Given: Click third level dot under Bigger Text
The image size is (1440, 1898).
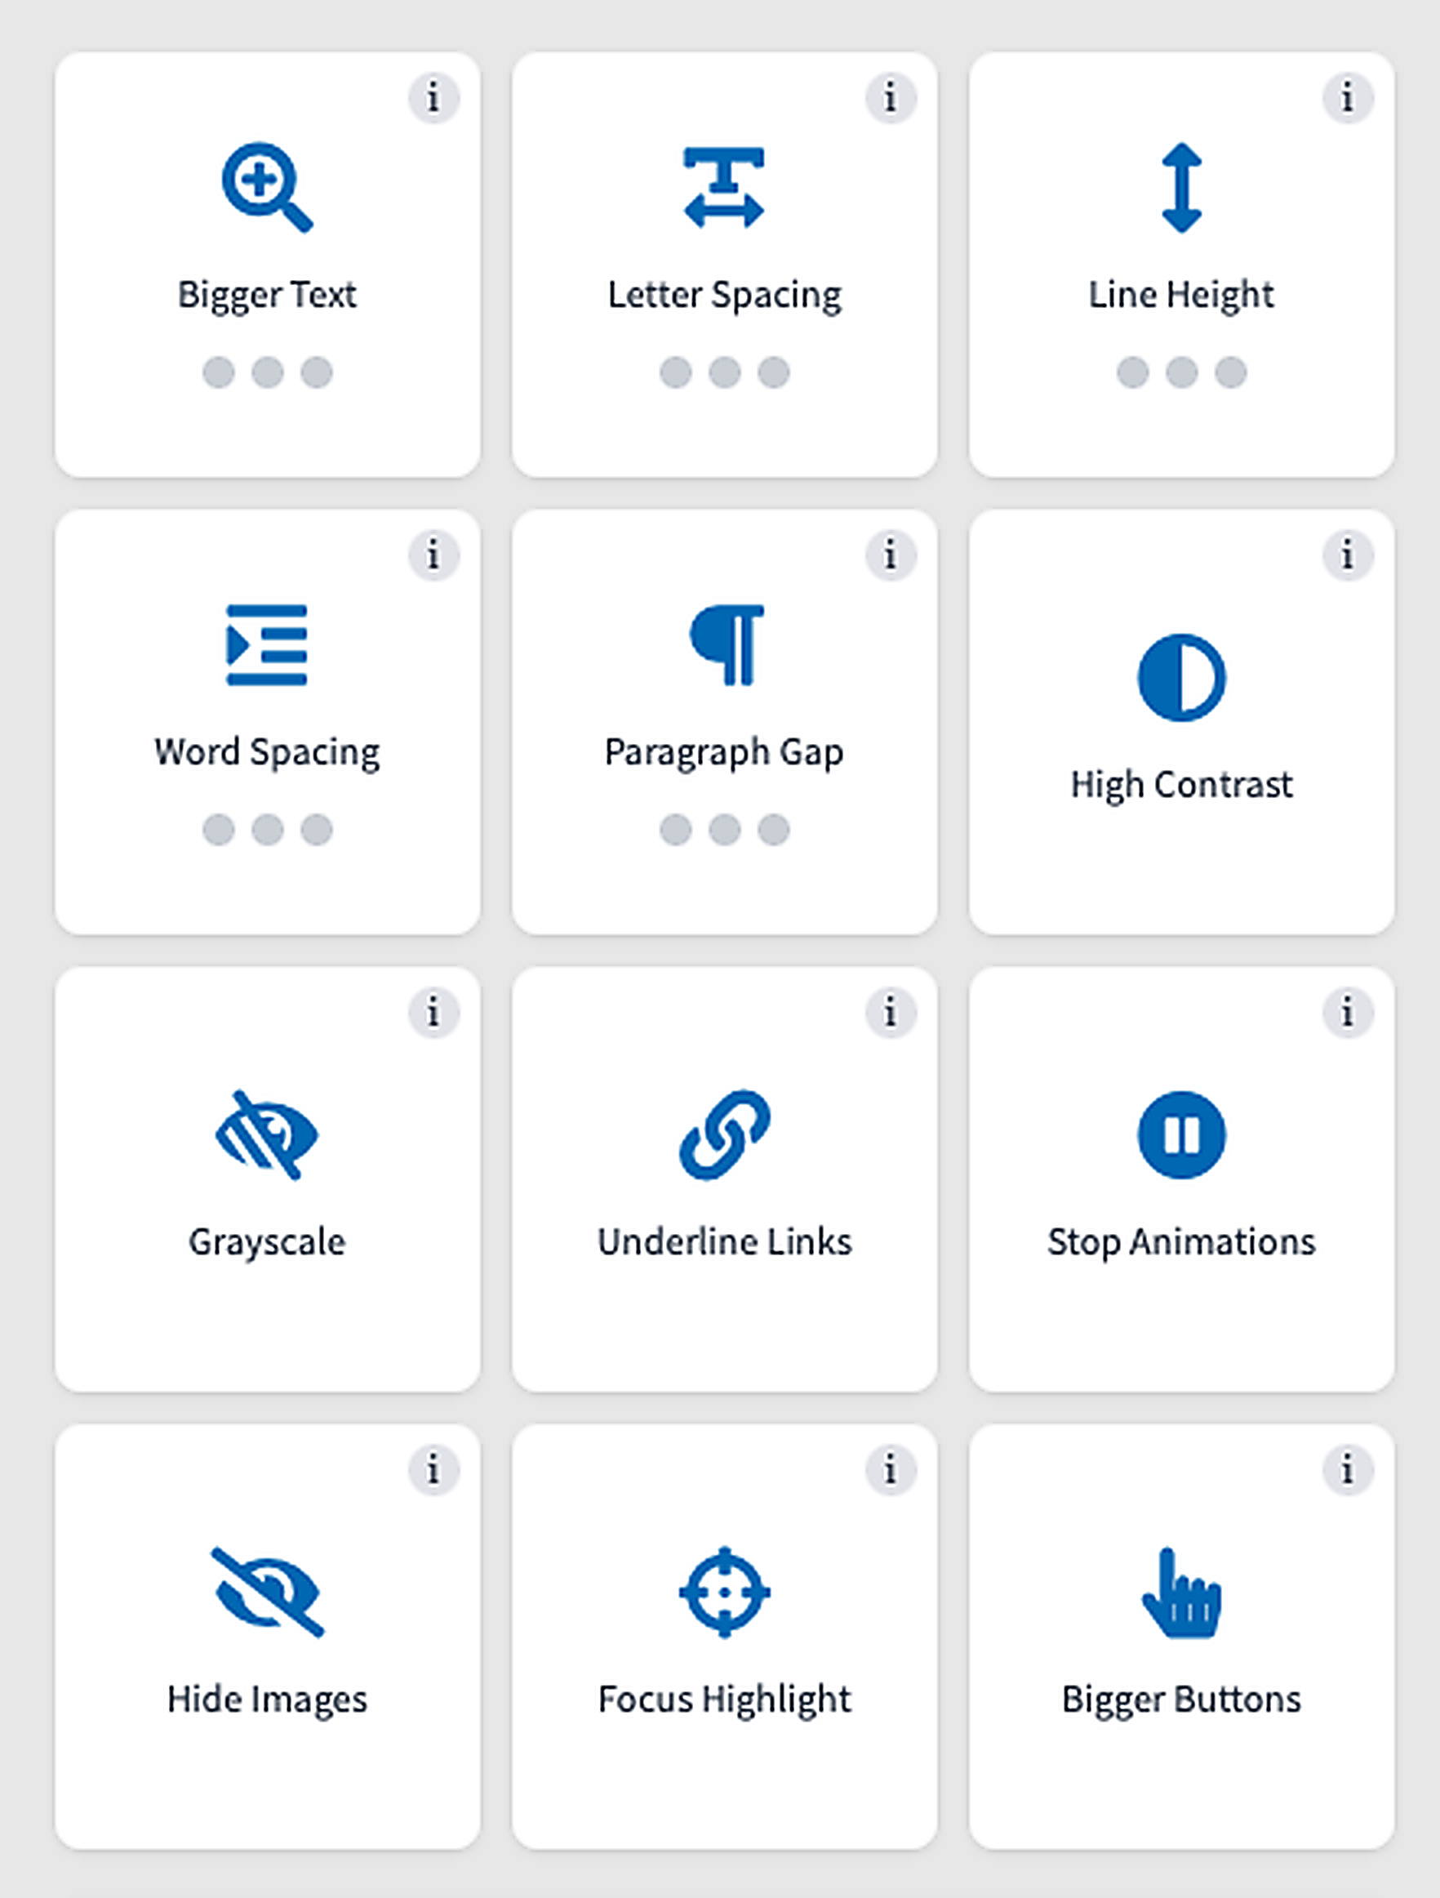Looking at the screenshot, I should [x=317, y=372].
